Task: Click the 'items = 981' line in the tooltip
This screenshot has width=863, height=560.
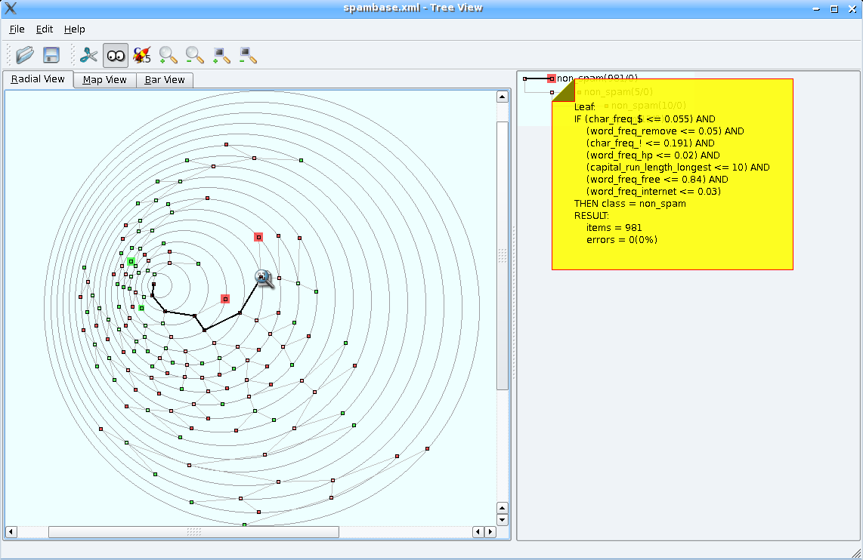Action: pos(614,227)
